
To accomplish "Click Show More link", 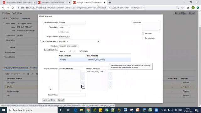I will point(26,19).
